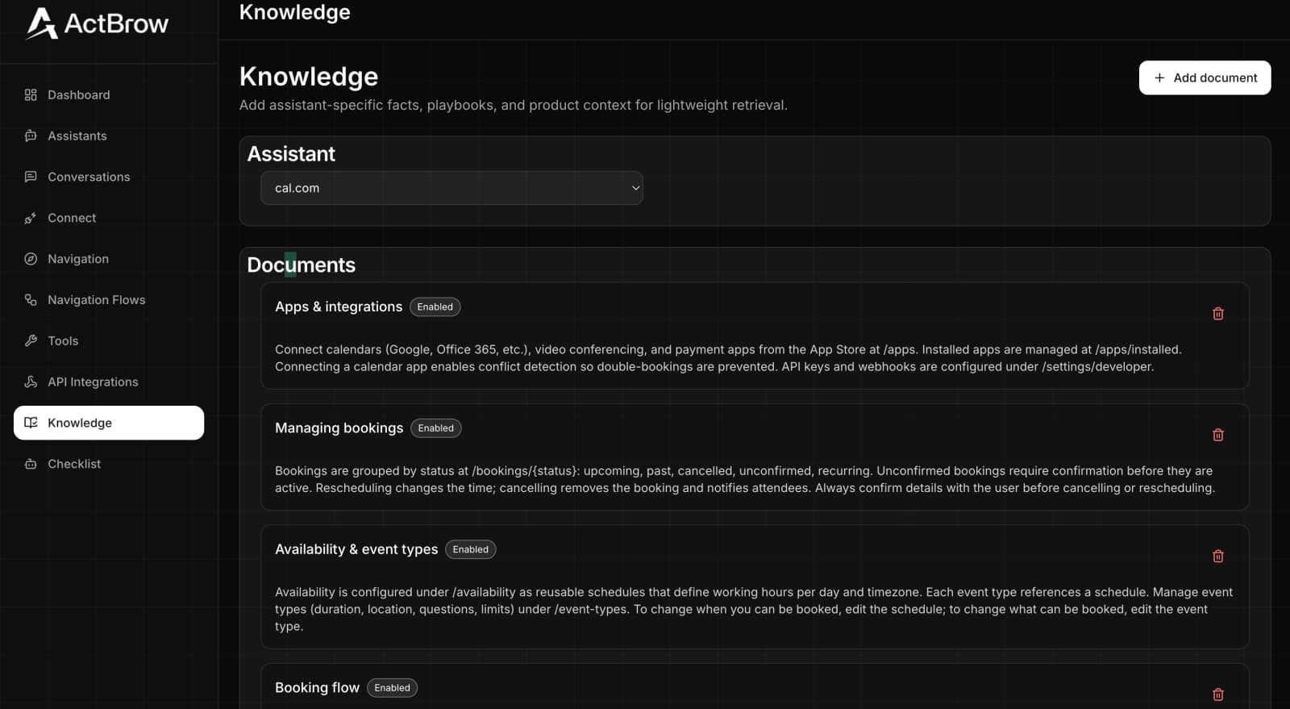1290x709 pixels.
Task: Click the Booking flow document title
Action: [x=317, y=688]
